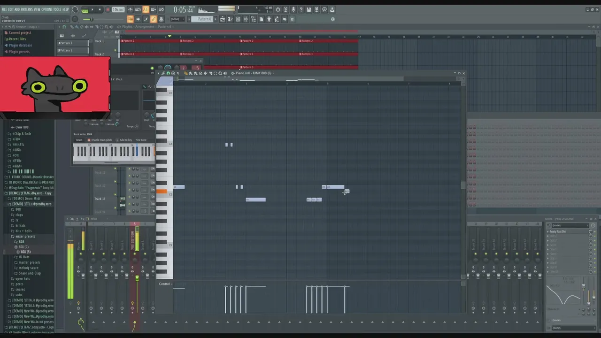Open piano roll tools wrench menu
The image size is (601, 338).
click(163, 73)
